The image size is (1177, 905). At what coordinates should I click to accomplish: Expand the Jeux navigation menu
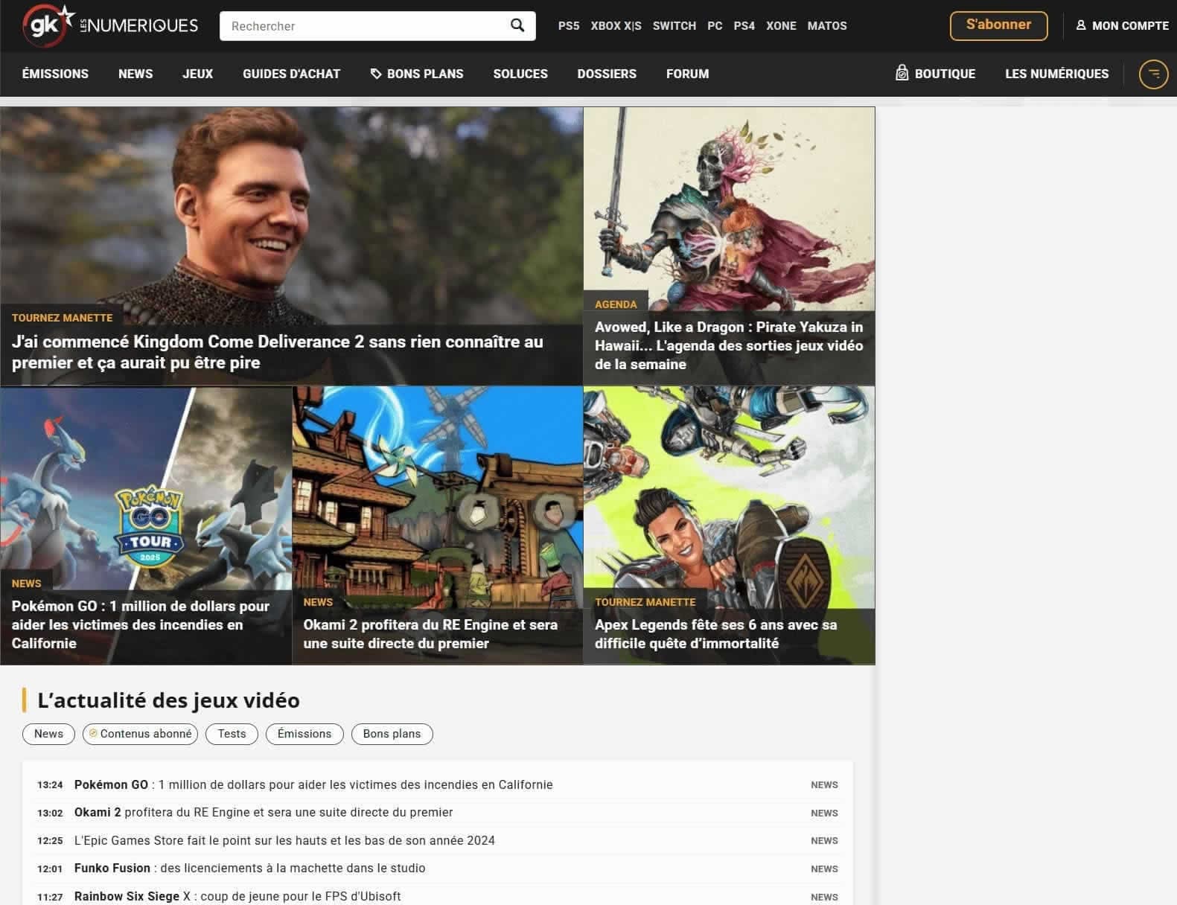(197, 74)
